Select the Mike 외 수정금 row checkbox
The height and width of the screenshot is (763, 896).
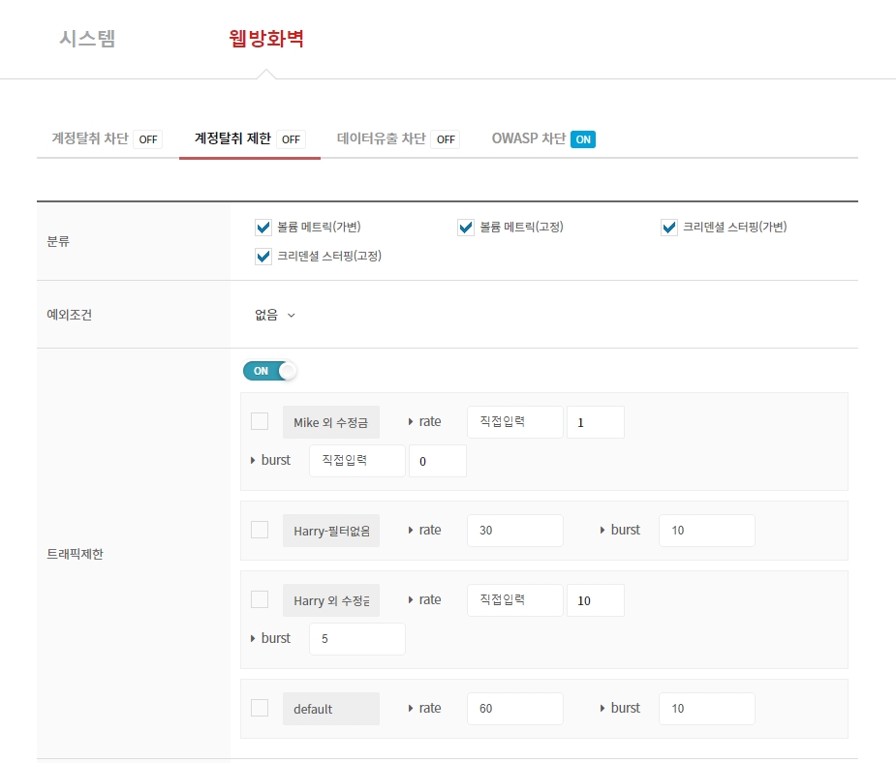[x=260, y=421]
